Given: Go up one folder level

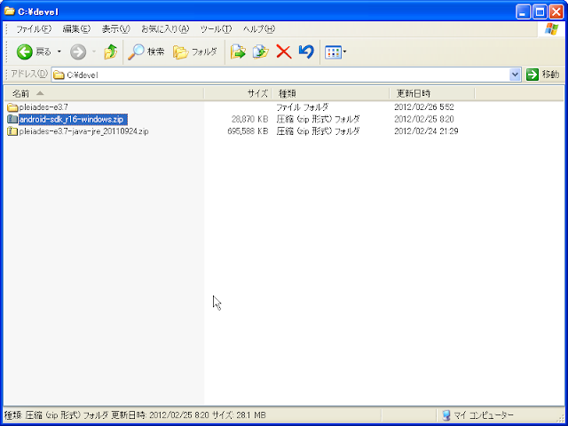Looking at the screenshot, I should tap(110, 52).
